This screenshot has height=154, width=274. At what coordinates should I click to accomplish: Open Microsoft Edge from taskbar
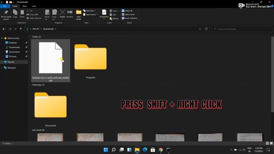(145, 150)
